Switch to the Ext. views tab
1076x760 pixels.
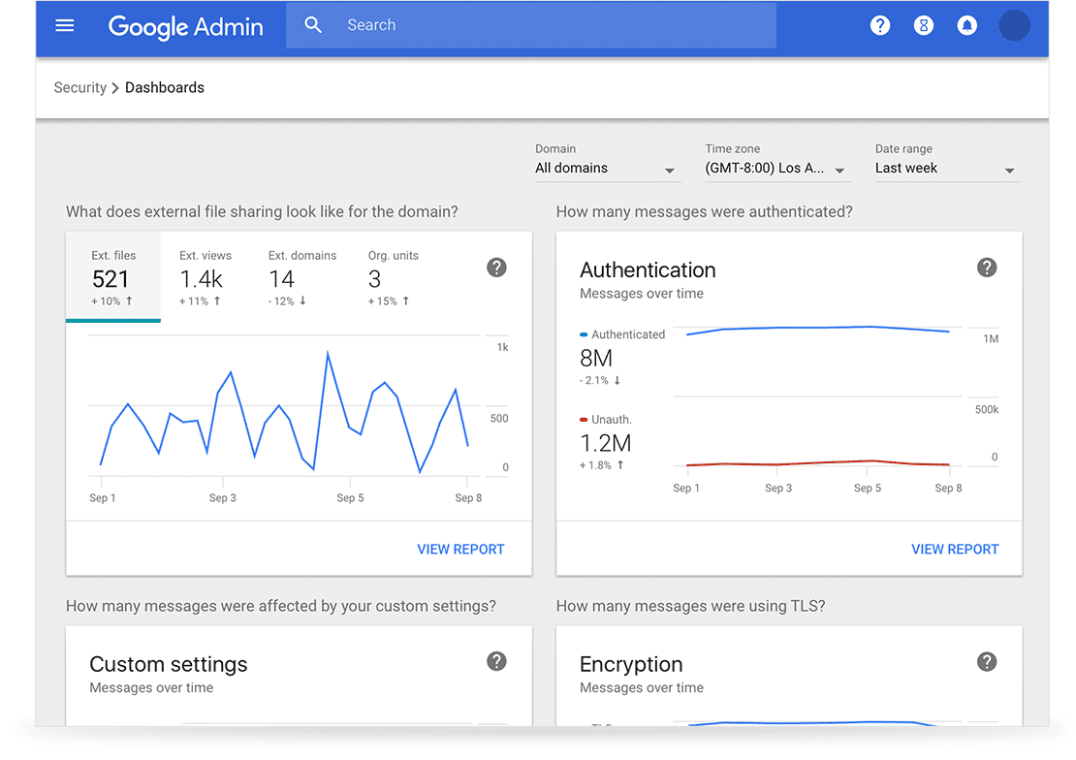tap(206, 278)
